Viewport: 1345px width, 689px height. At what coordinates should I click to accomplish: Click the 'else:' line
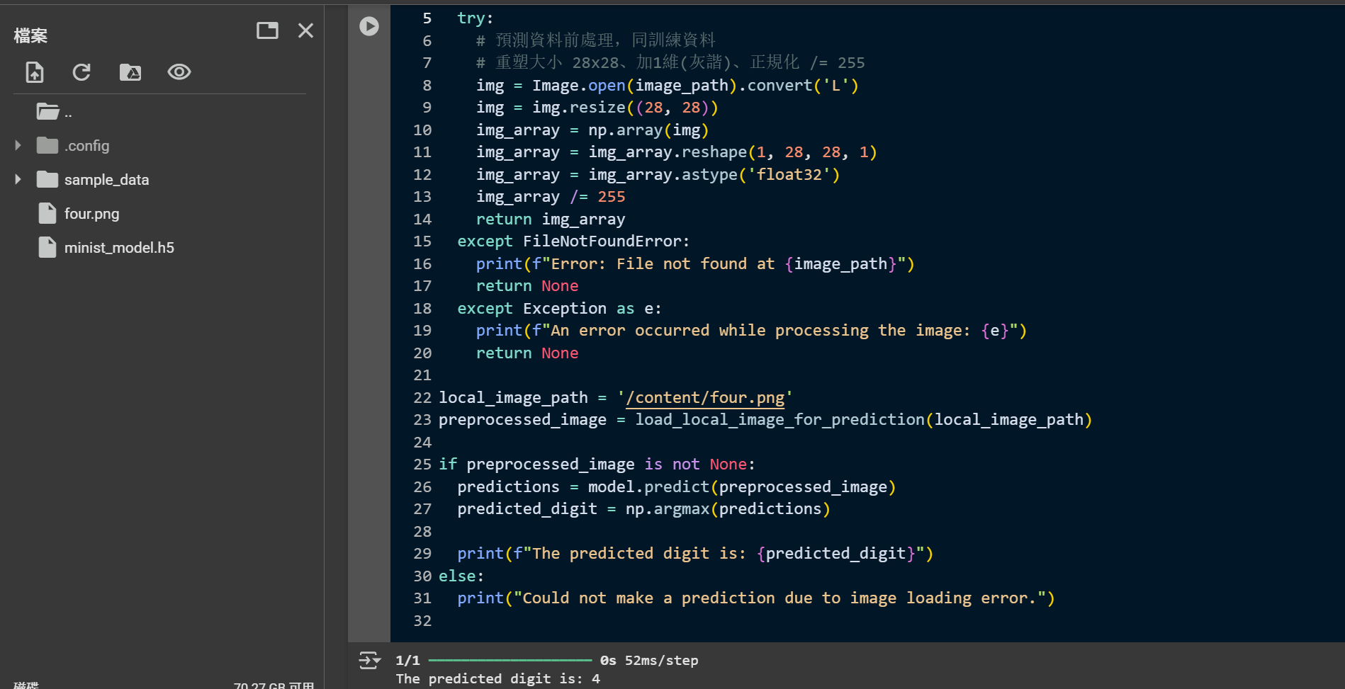[461, 576]
